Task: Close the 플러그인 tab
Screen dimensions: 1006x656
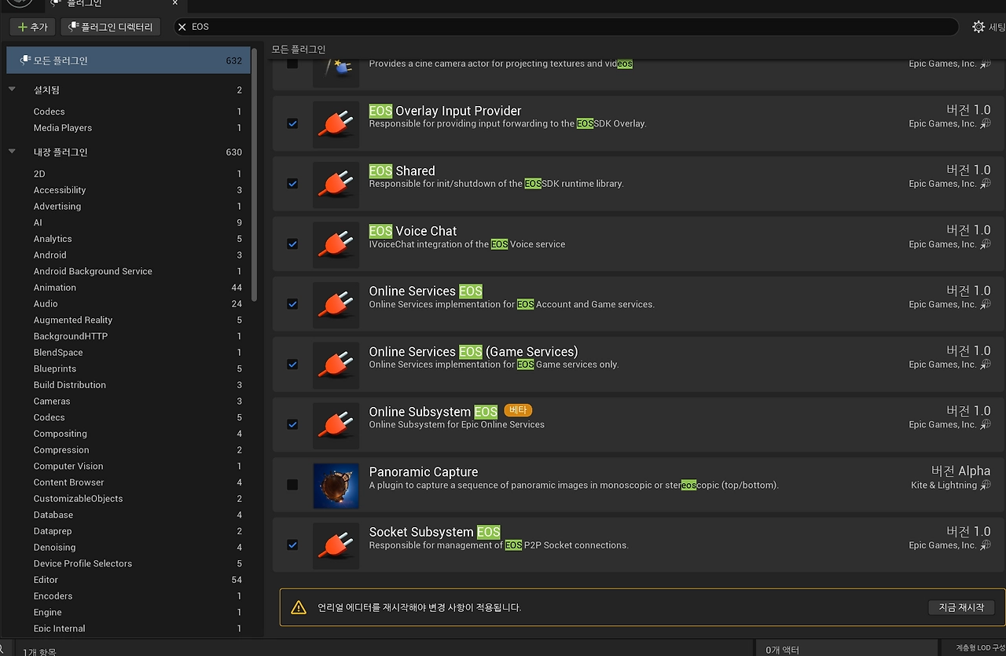Action: pos(175,3)
